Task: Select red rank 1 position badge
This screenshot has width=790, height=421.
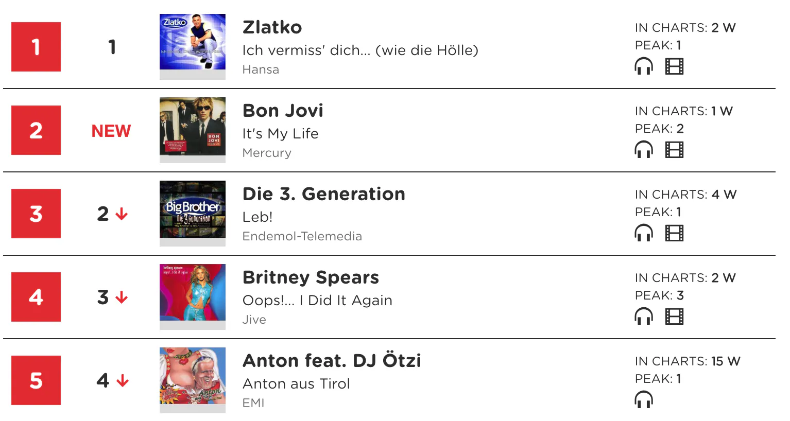Action: click(36, 47)
